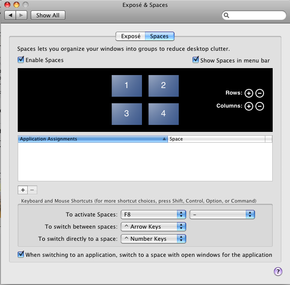The image size is (290, 285).
Task: Remove a column with Columns minus
Action: [x=260, y=106]
